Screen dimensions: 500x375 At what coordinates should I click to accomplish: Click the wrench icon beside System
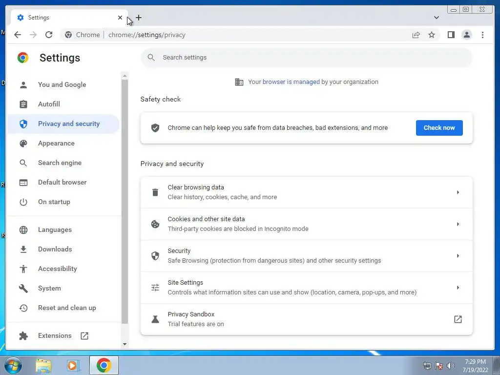[23, 288]
